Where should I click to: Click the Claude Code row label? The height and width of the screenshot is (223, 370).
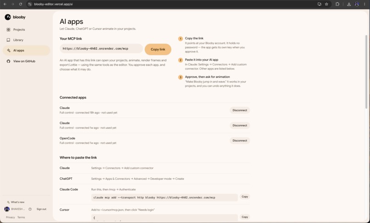point(69,189)
